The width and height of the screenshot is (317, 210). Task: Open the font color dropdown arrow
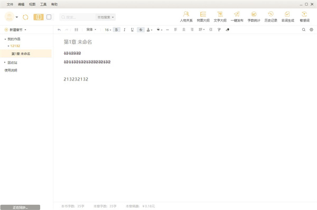pyautogui.click(x=152, y=30)
